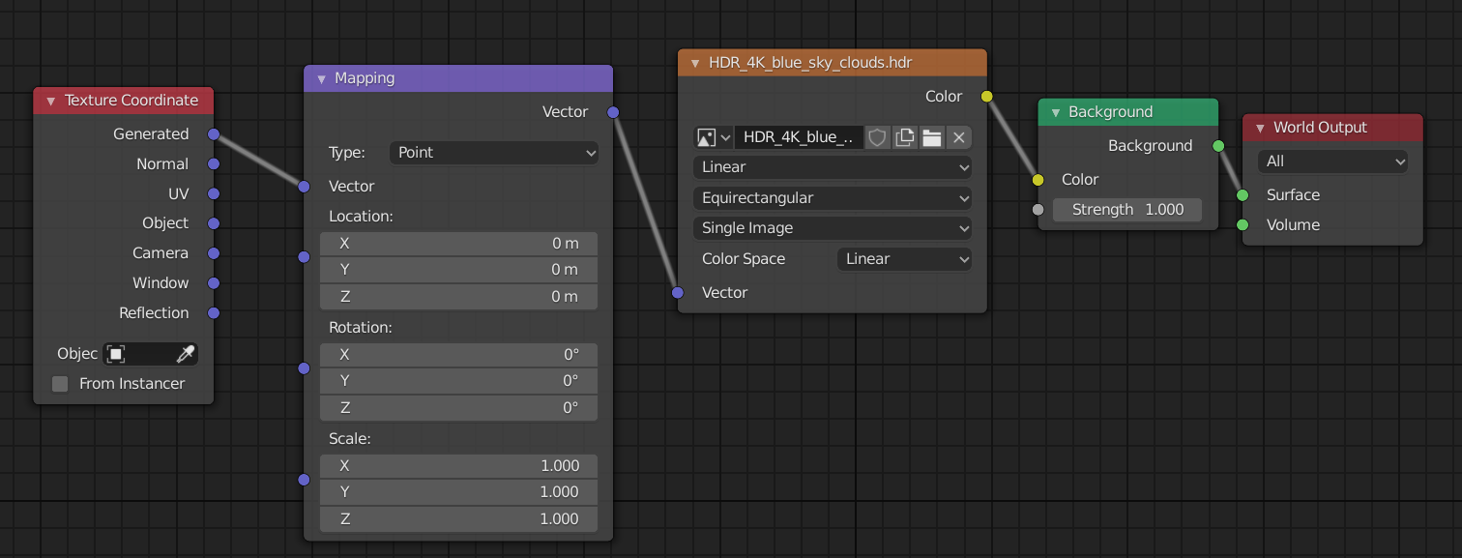Open the mapping Type Point dropdown
This screenshot has height=558, width=1462.
tap(494, 153)
